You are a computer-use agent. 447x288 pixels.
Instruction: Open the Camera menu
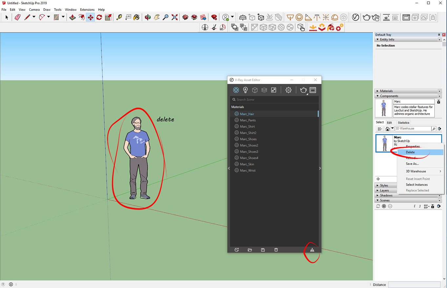(34, 10)
